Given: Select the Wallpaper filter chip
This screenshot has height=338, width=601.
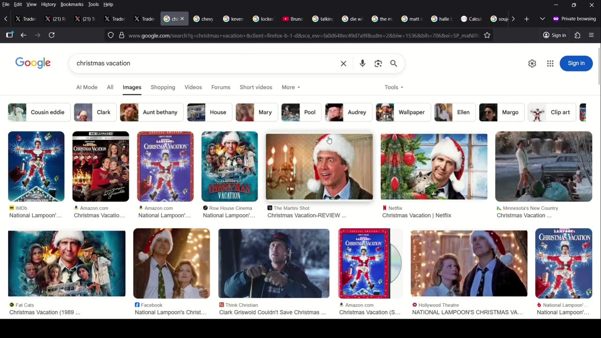Looking at the screenshot, I should coord(403,112).
